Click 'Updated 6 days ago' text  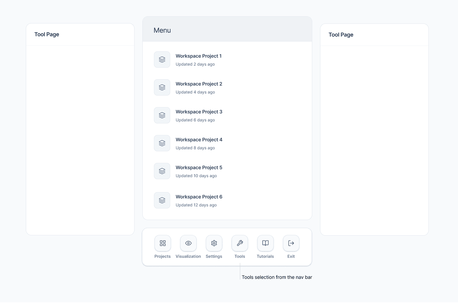(195, 120)
